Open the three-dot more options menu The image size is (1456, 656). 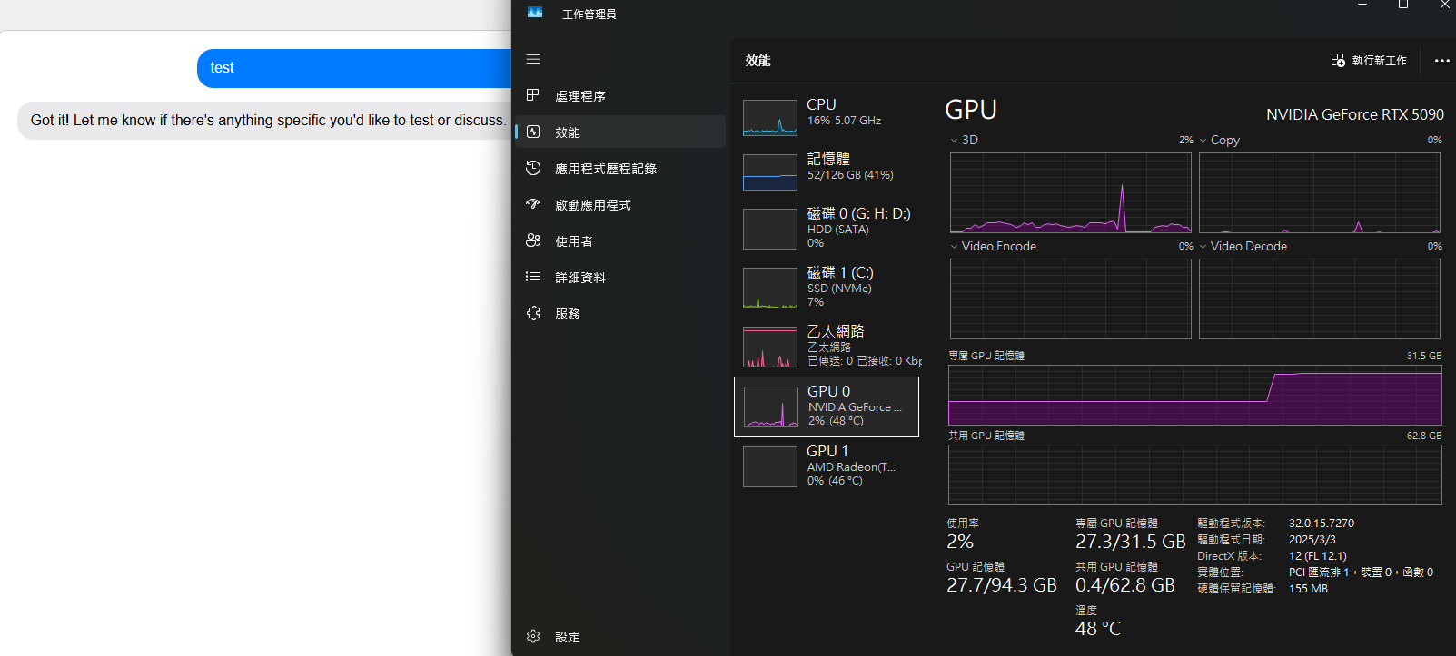click(1441, 61)
